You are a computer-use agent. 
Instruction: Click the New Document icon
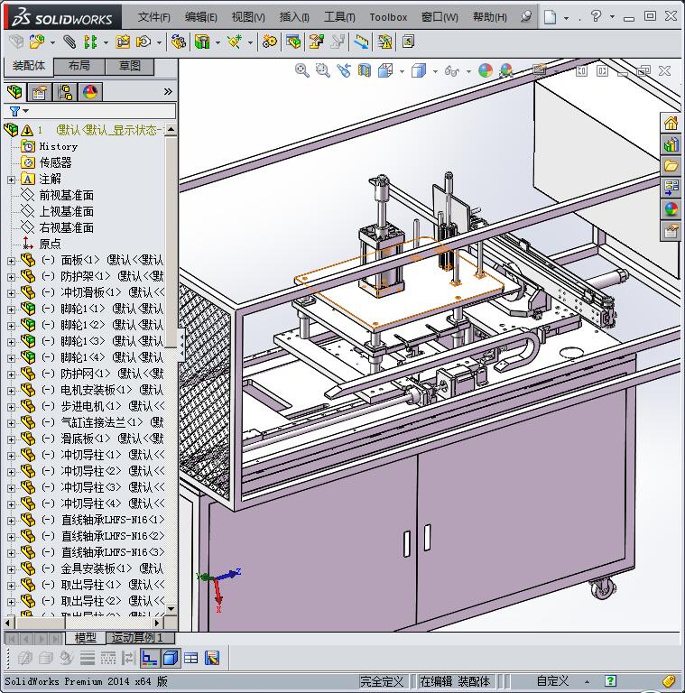(550, 17)
